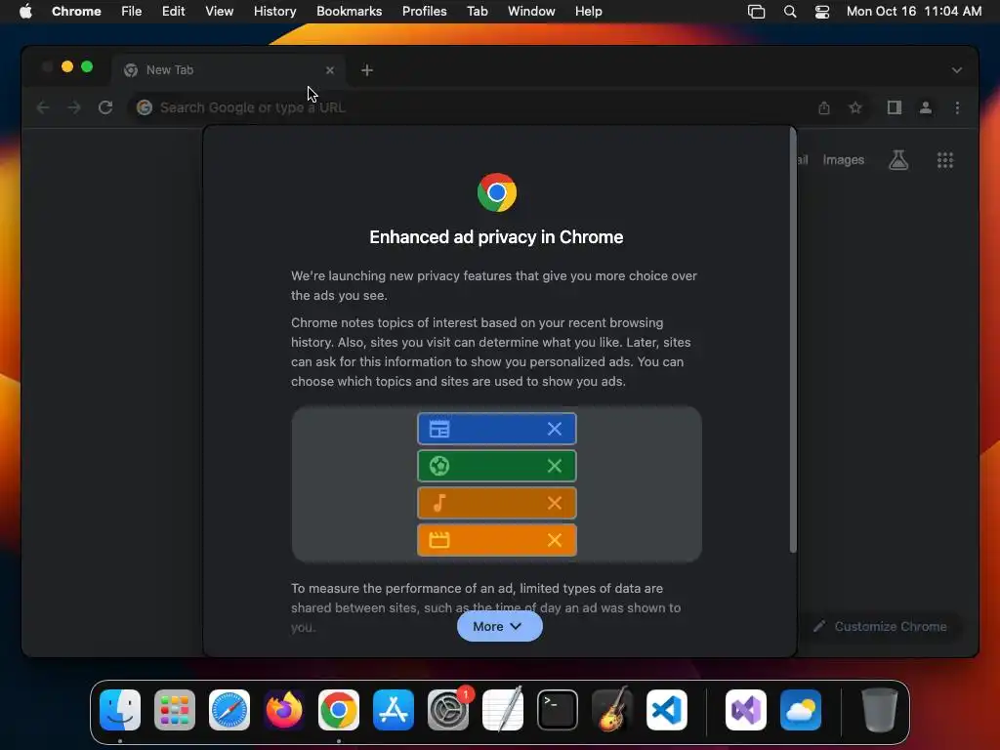Image resolution: width=1000 pixels, height=750 pixels.
Task: Open the Profiles menu
Action: tap(424, 12)
